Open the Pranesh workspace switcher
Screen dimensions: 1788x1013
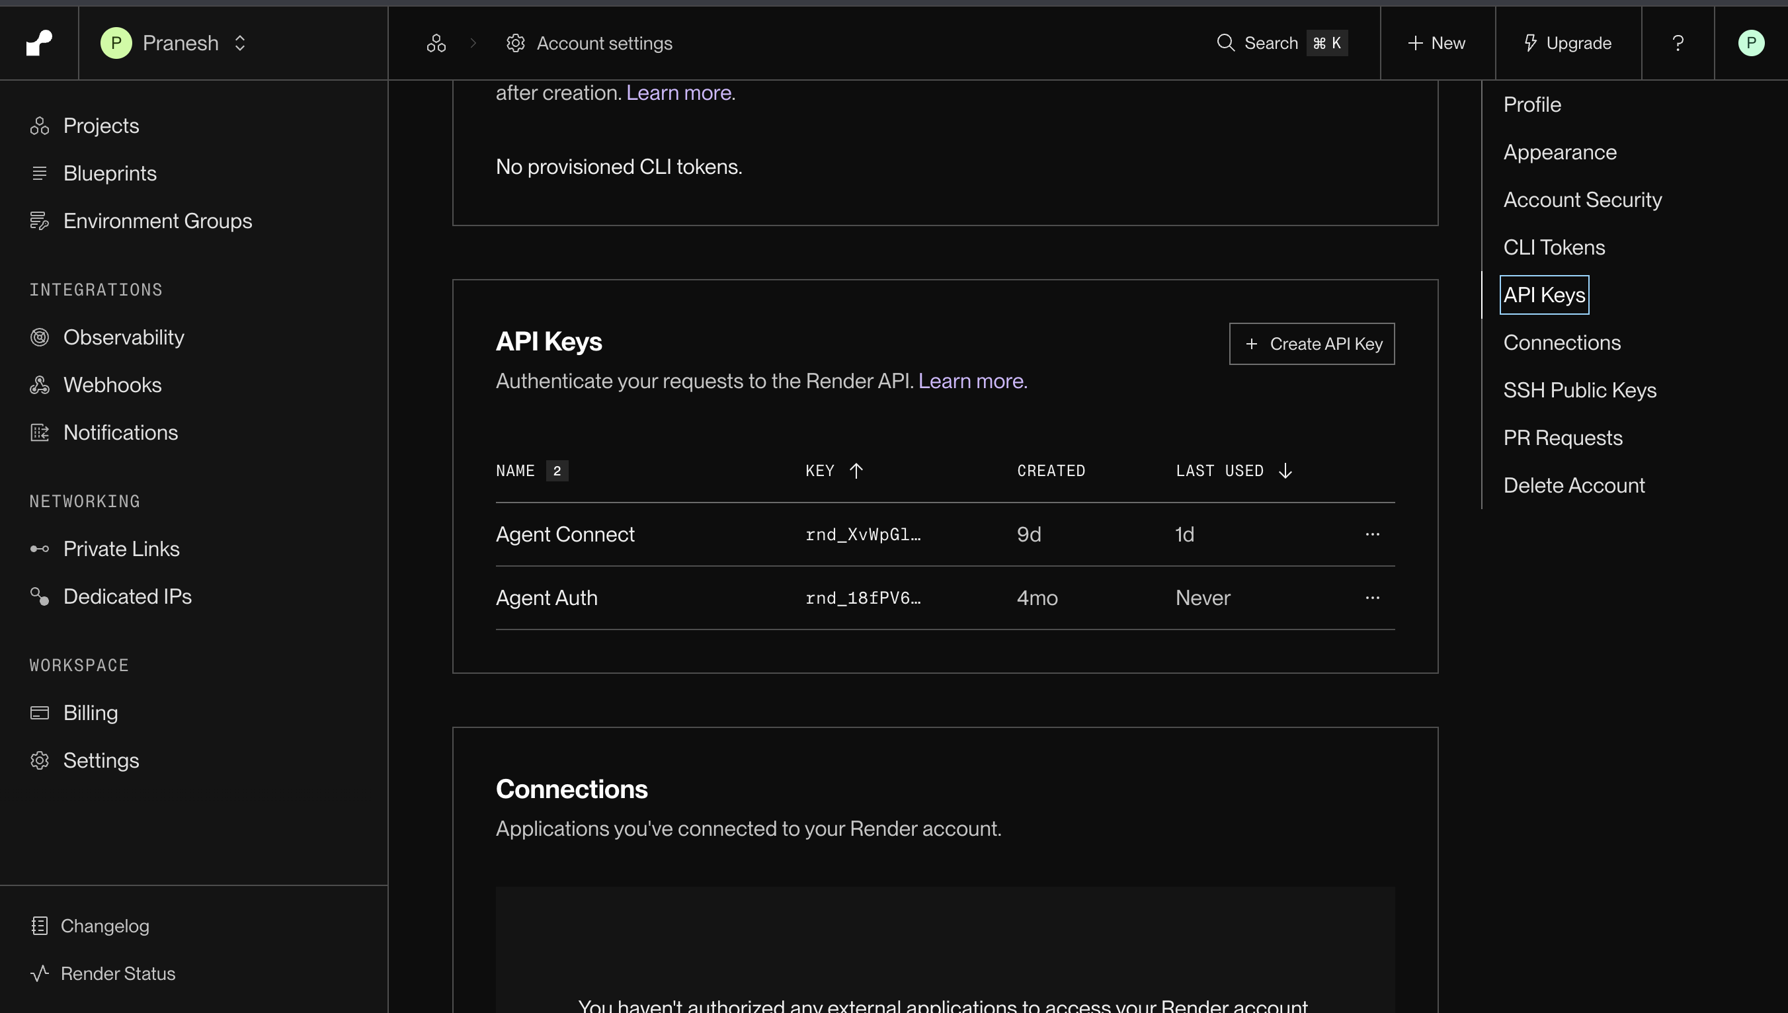(x=175, y=43)
